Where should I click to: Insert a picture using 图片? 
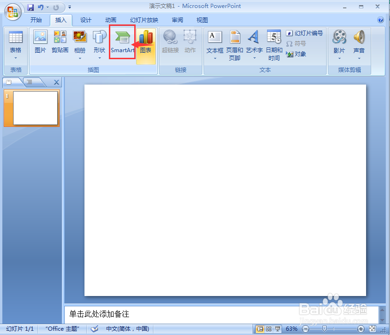click(40, 42)
